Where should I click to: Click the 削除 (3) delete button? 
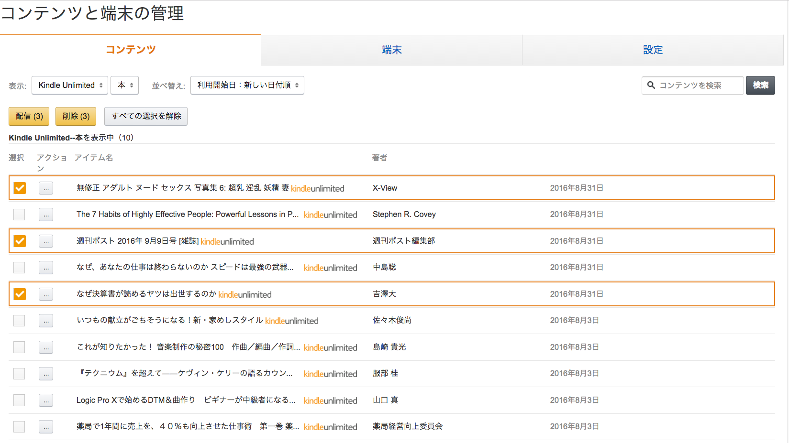pos(76,116)
